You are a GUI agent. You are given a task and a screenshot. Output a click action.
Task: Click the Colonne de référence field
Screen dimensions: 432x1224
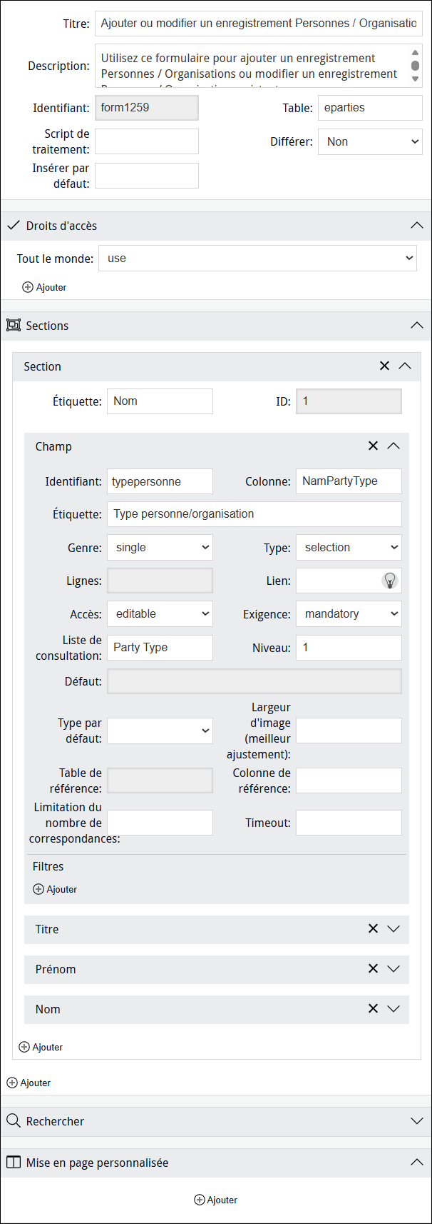[349, 781]
